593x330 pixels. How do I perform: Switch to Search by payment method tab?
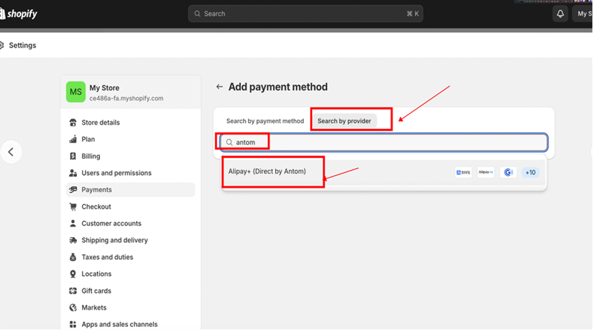click(x=265, y=121)
